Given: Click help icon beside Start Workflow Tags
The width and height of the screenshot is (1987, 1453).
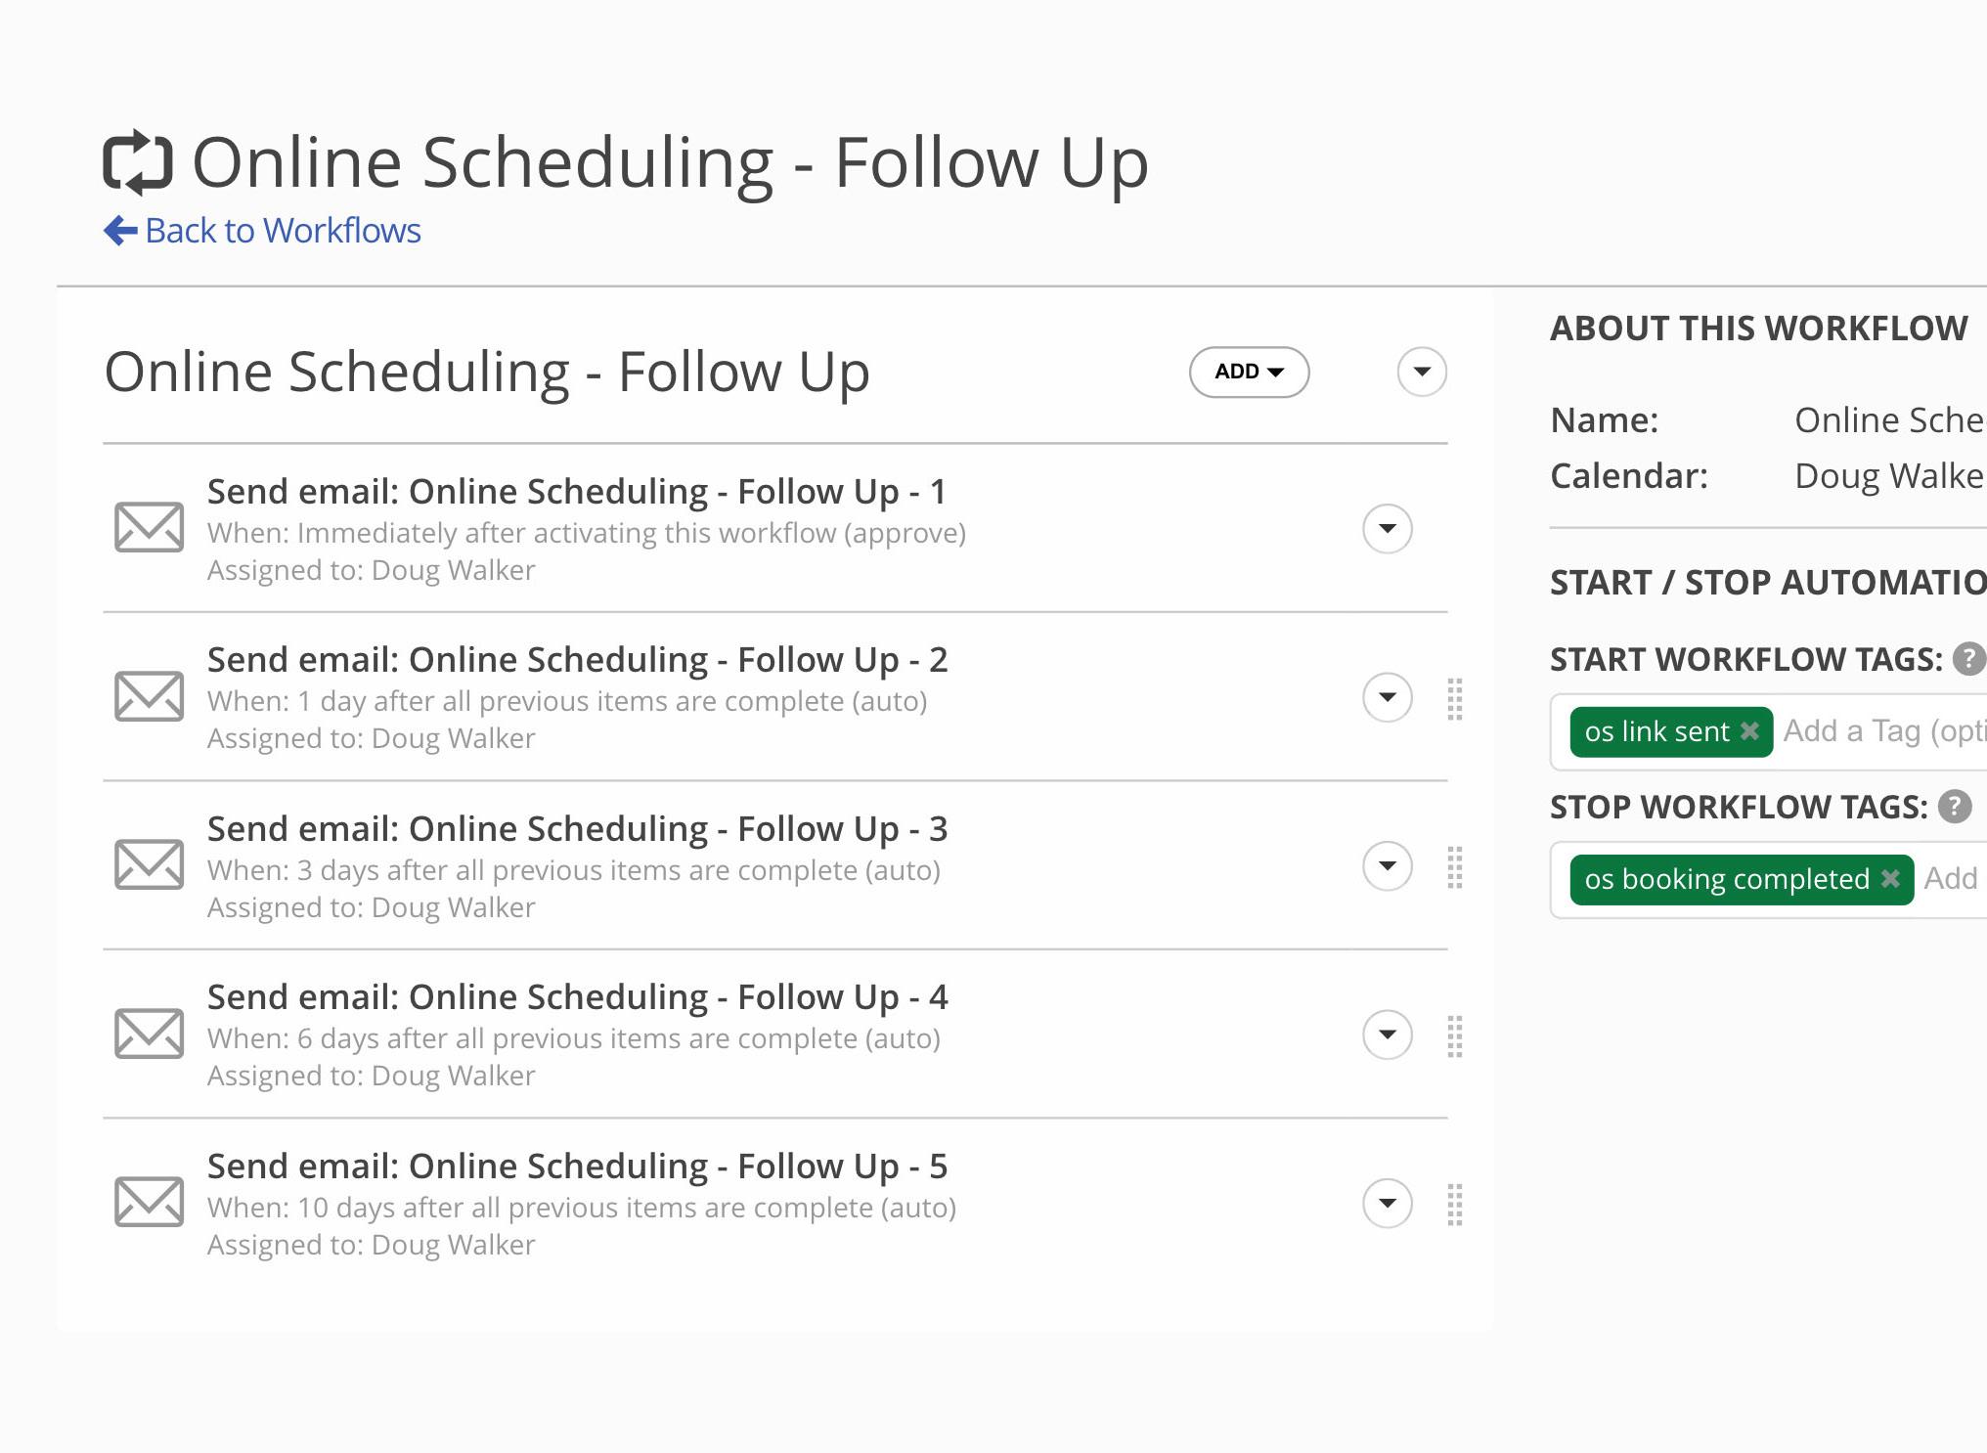Looking at the screenshot, I should pyautogui.click(x=1967, y=660).
